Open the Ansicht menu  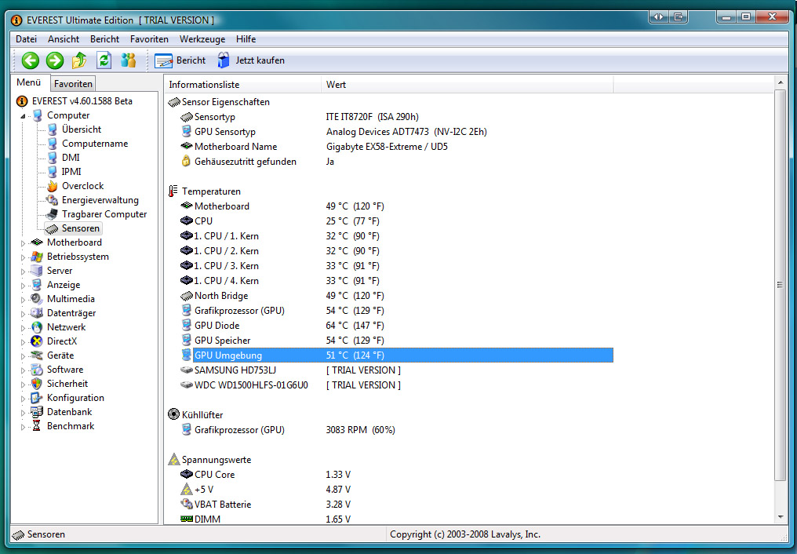point(64,39)
